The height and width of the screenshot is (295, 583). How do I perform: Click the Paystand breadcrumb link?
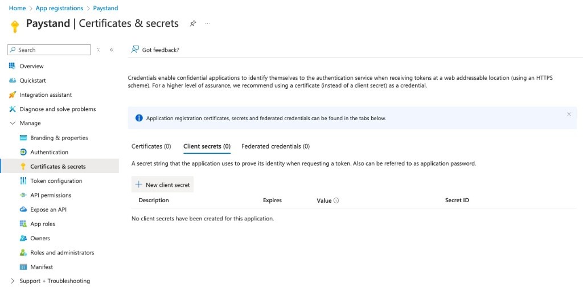point(105,8)
